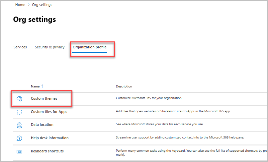
Task: Open the Keyboard shortcuts setting
Action: 47,151
